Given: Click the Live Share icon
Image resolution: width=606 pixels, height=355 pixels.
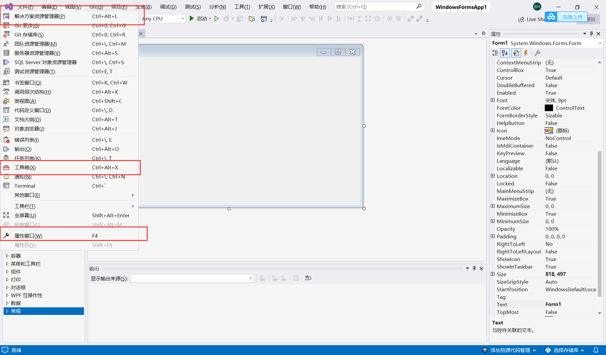Looking at the screenshot, I should (521, 19).
